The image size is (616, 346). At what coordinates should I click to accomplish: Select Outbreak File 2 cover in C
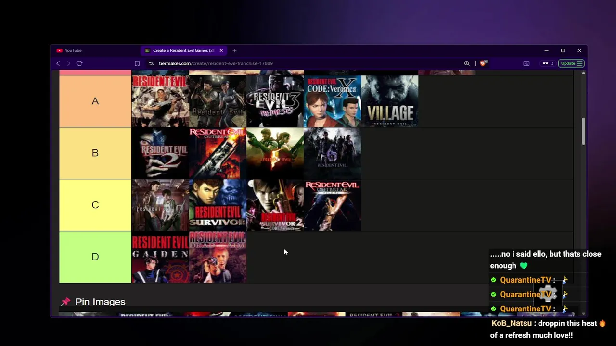click(x=332, y=205)
